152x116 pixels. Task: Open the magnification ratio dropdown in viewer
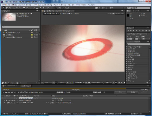pyautogui.click(x=48, y=83)
